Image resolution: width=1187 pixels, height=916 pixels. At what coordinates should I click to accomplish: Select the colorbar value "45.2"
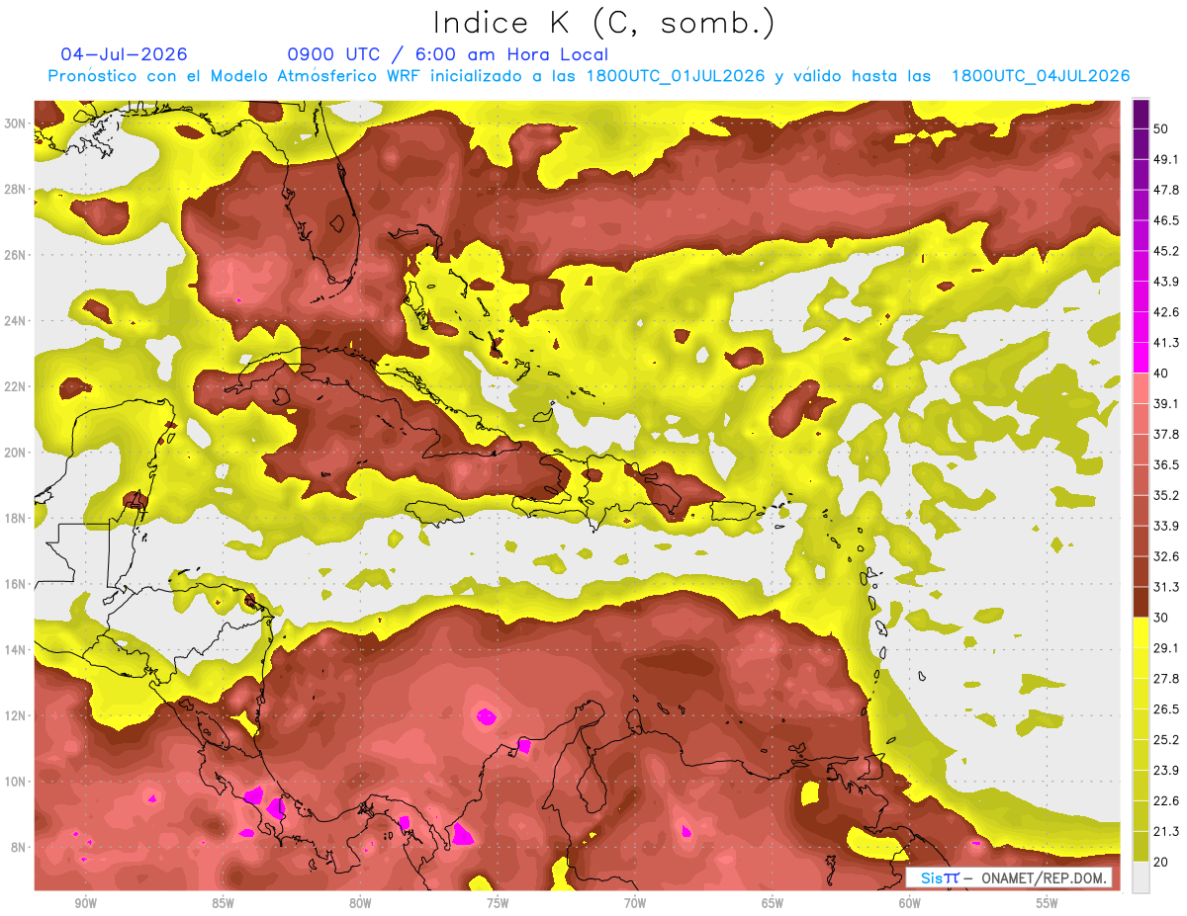(1168, 251)
